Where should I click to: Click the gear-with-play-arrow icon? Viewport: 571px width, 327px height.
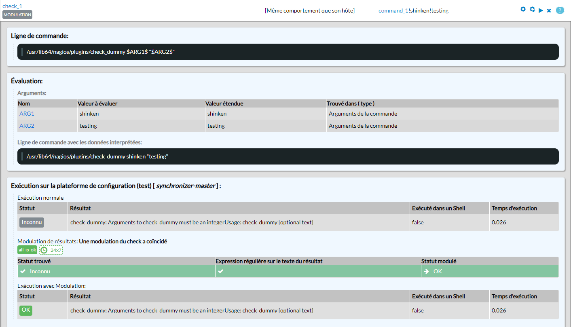[x=532, y=9]
